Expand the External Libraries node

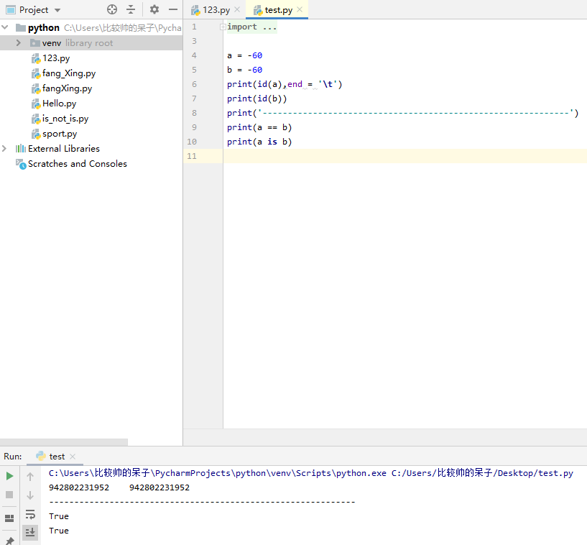4,149
